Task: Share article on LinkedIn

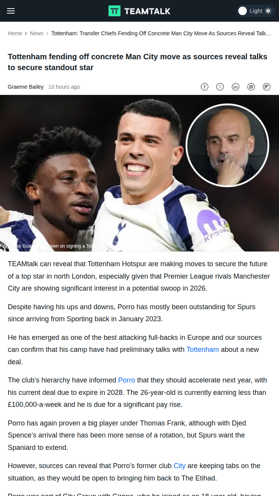Action: [236, 87]
